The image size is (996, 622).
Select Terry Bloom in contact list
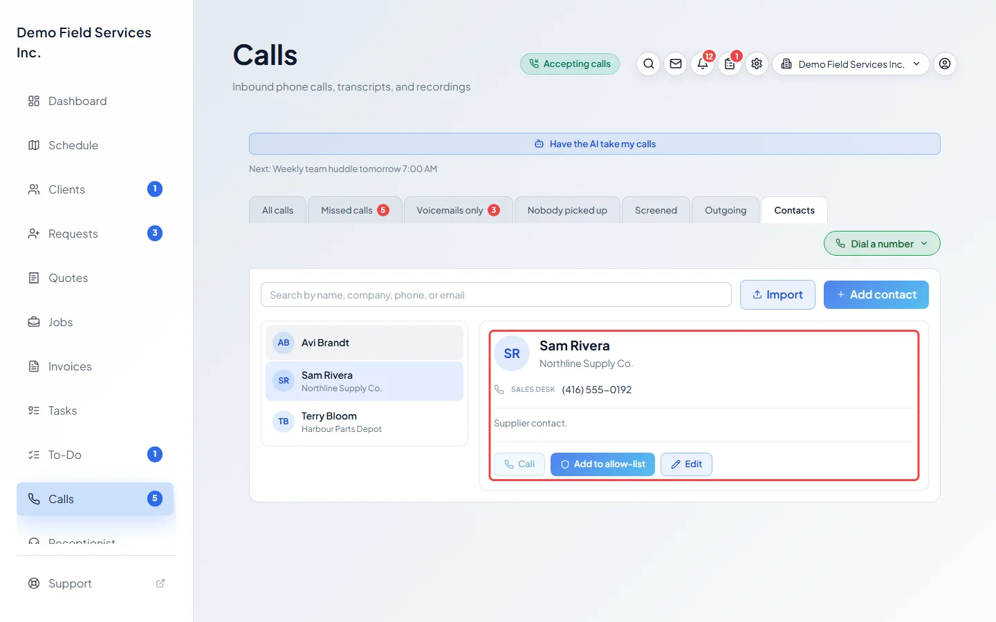[365, 422]
